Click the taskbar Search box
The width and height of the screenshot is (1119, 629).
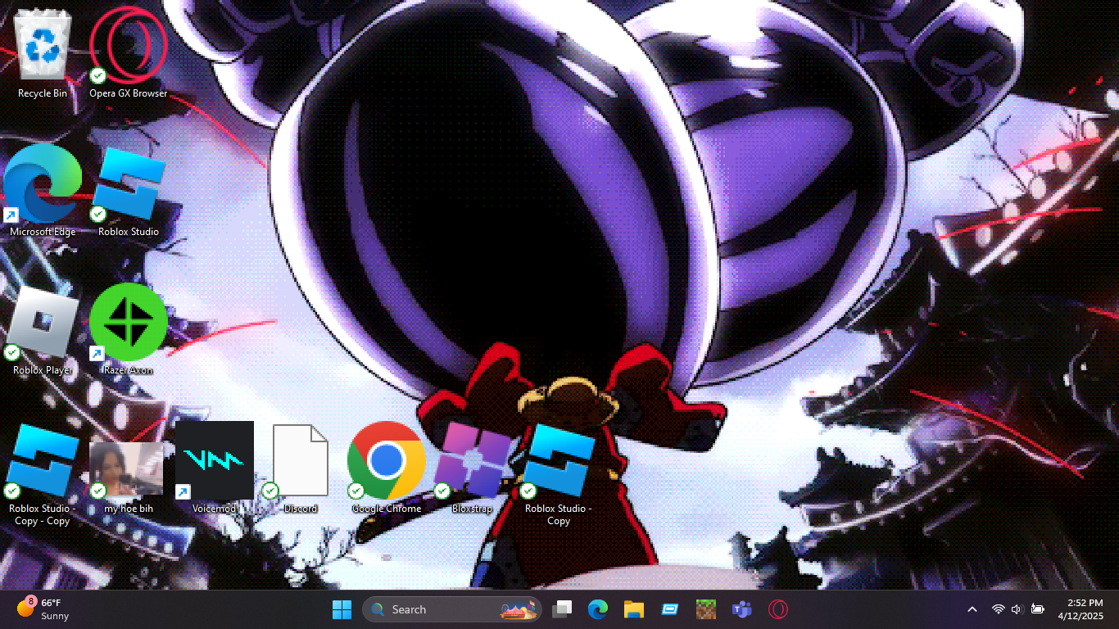coord(452,609)
